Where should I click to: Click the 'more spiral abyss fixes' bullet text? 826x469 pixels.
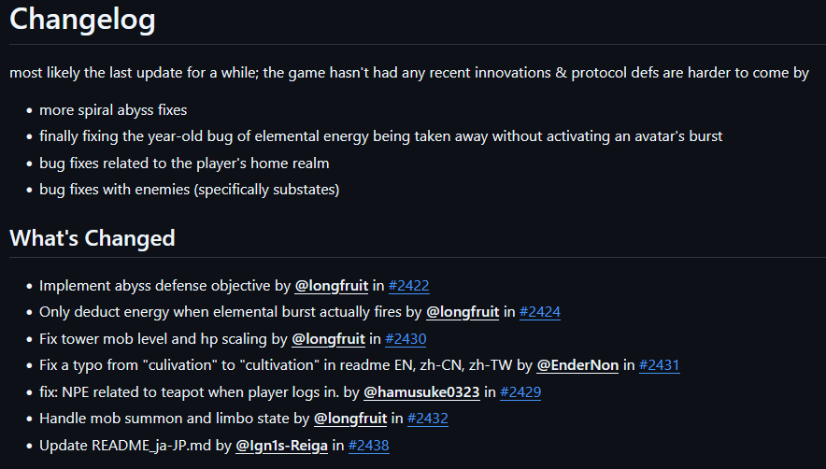[113, 110]
